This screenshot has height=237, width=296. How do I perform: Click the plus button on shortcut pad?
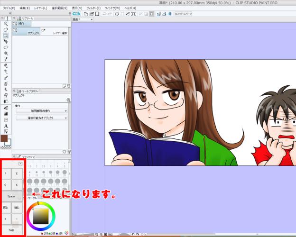click(x=6, y=219)
